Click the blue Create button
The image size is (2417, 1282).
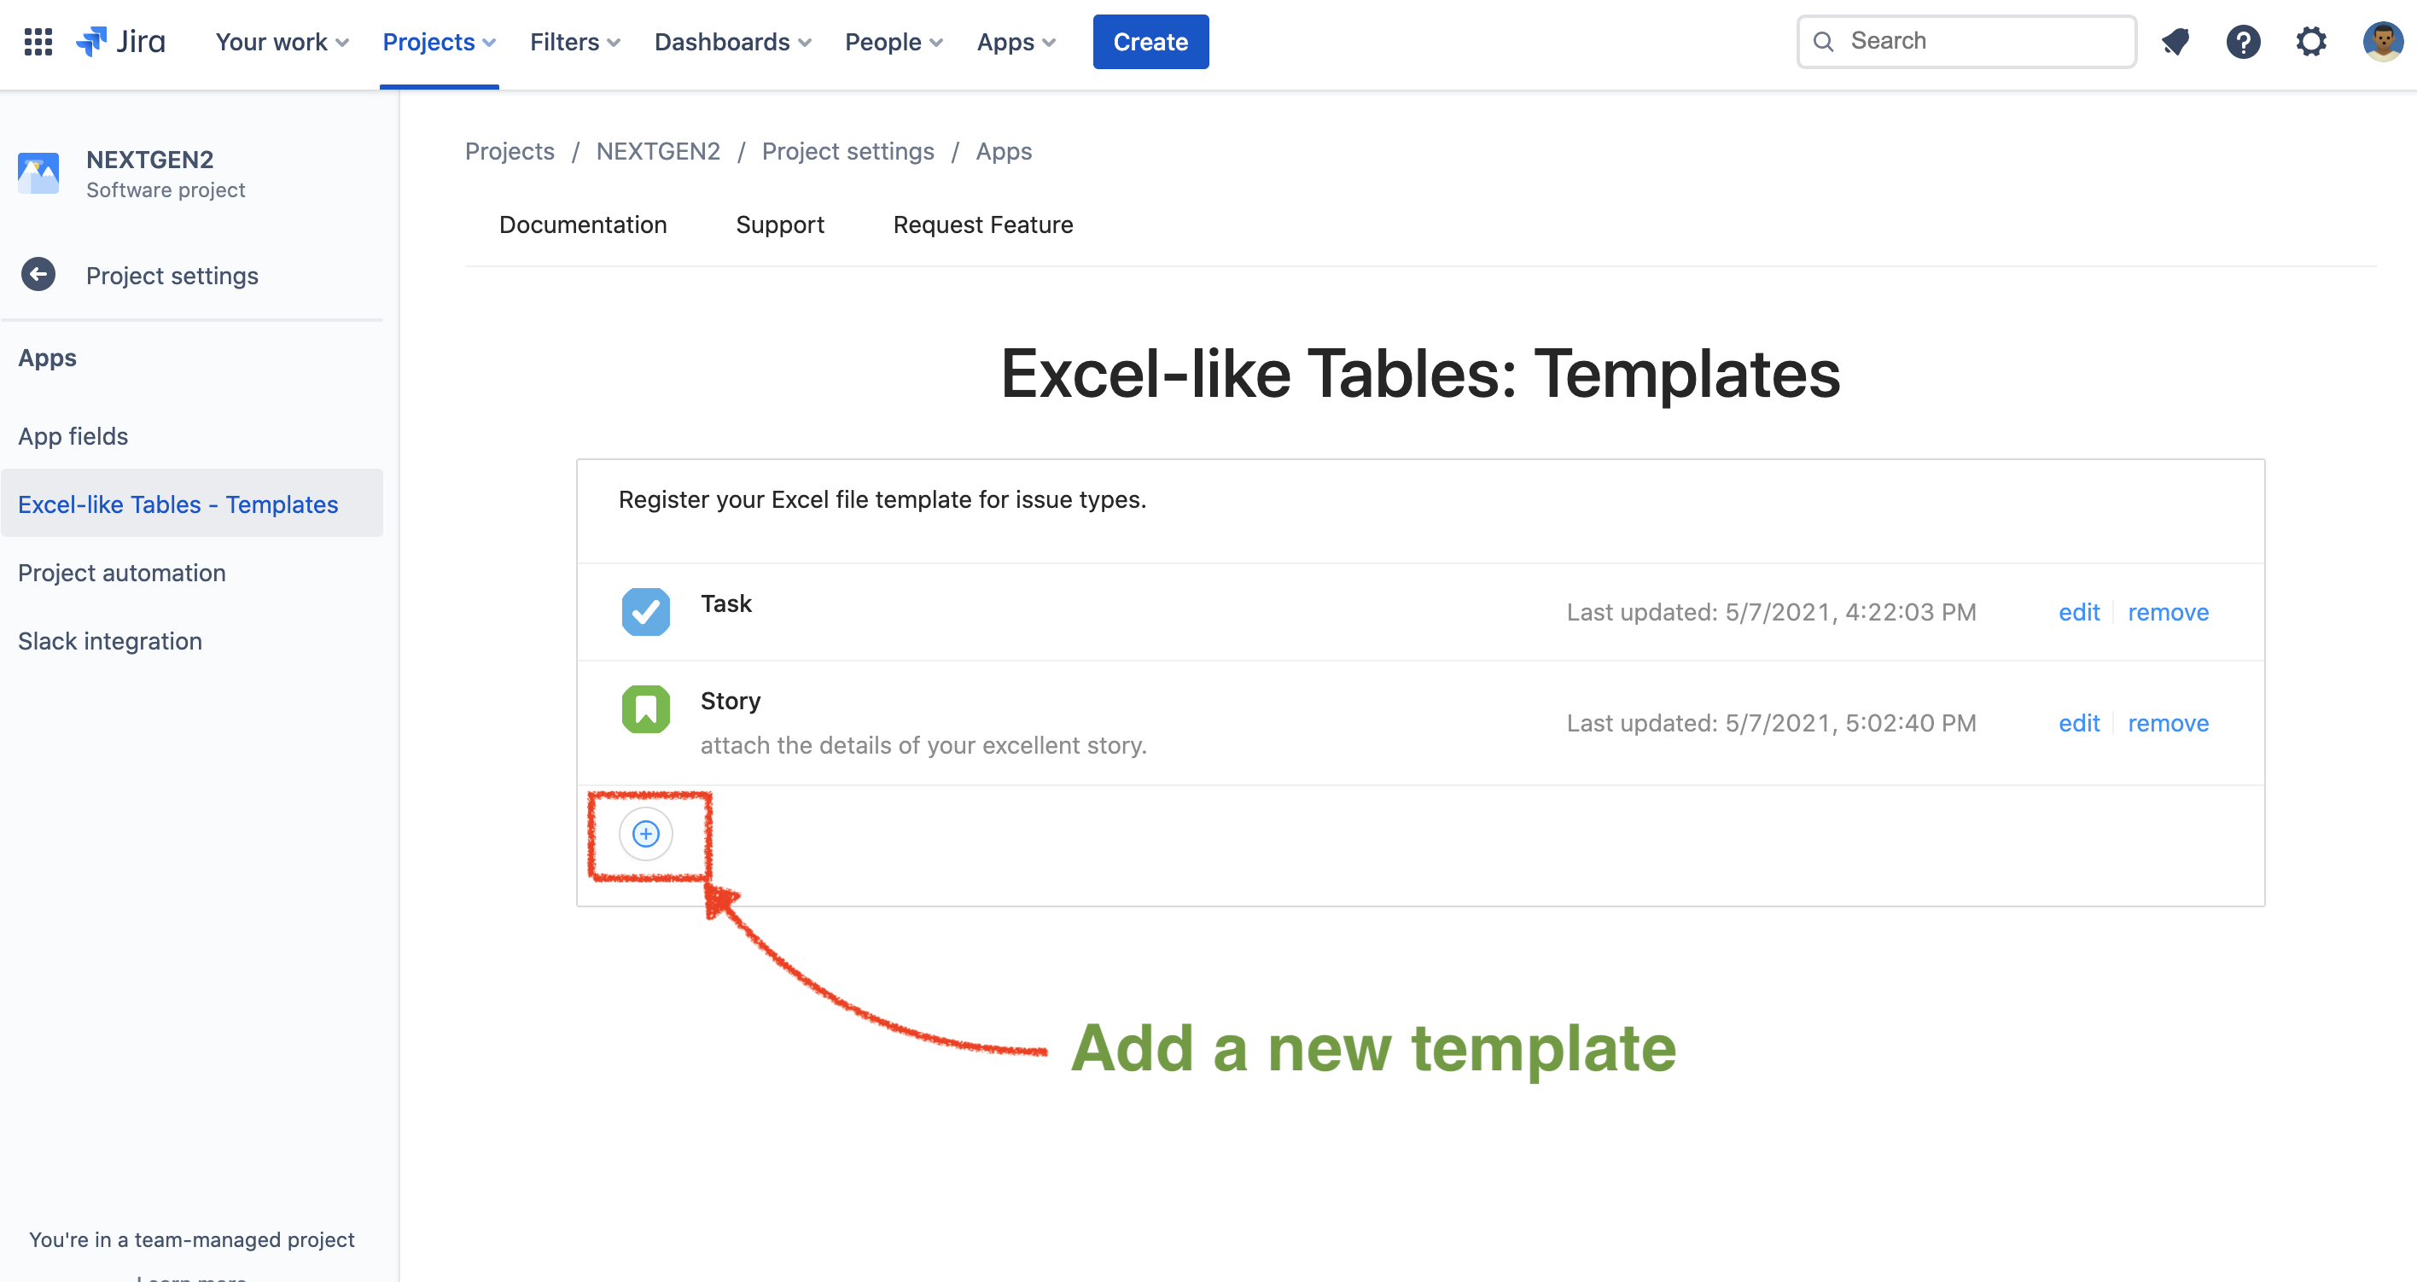(1150, 42)
